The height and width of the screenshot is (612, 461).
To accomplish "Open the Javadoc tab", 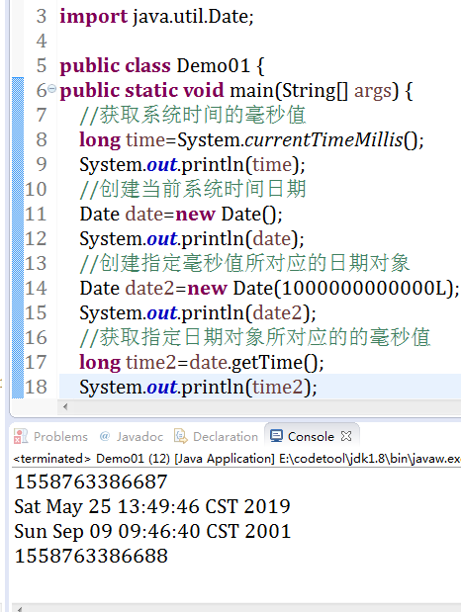I will point(132,436).
